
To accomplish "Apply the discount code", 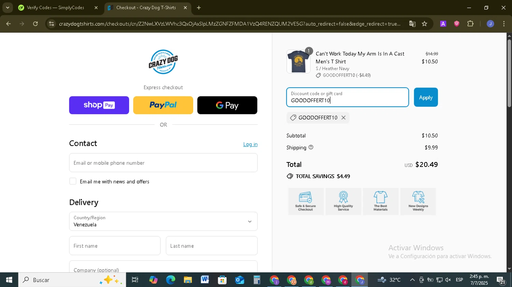I will point(426,97).
